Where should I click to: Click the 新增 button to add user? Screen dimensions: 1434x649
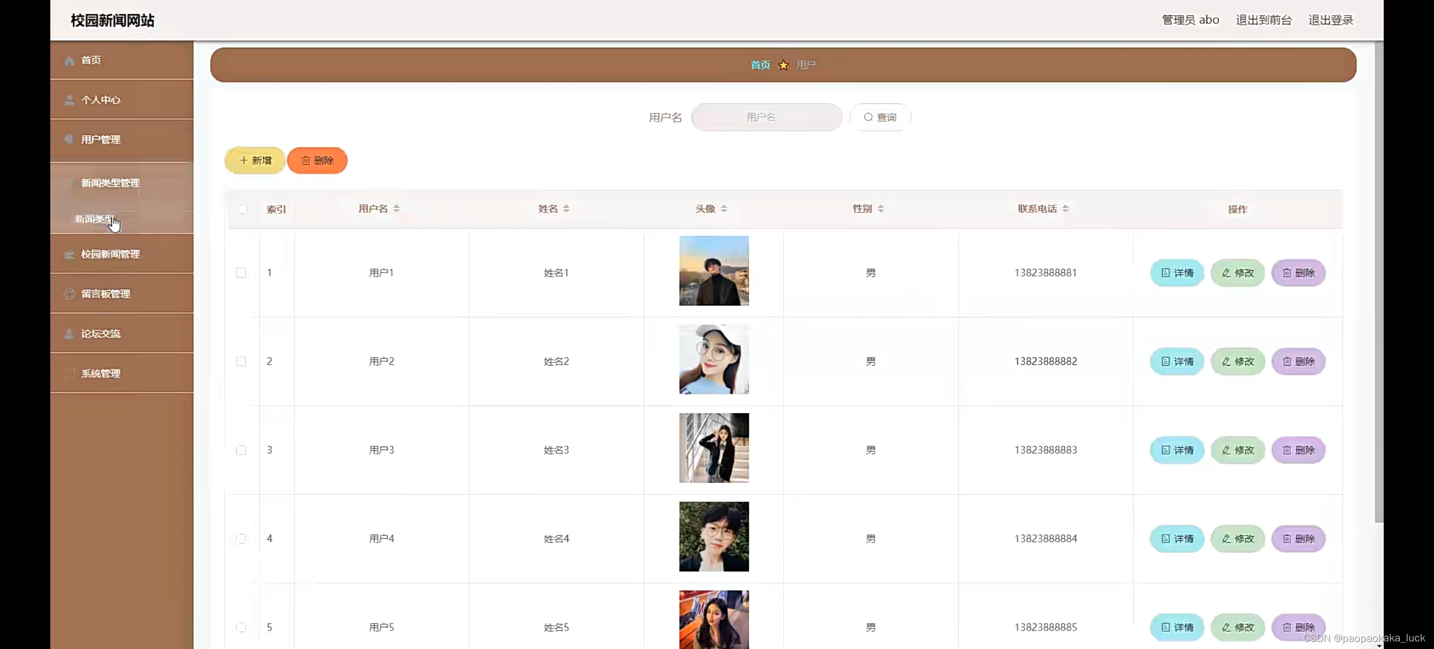(254, 160)
